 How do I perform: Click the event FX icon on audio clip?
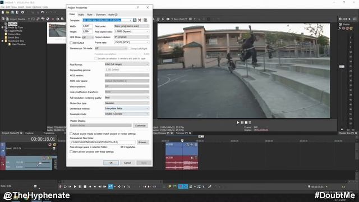point(192,158)
